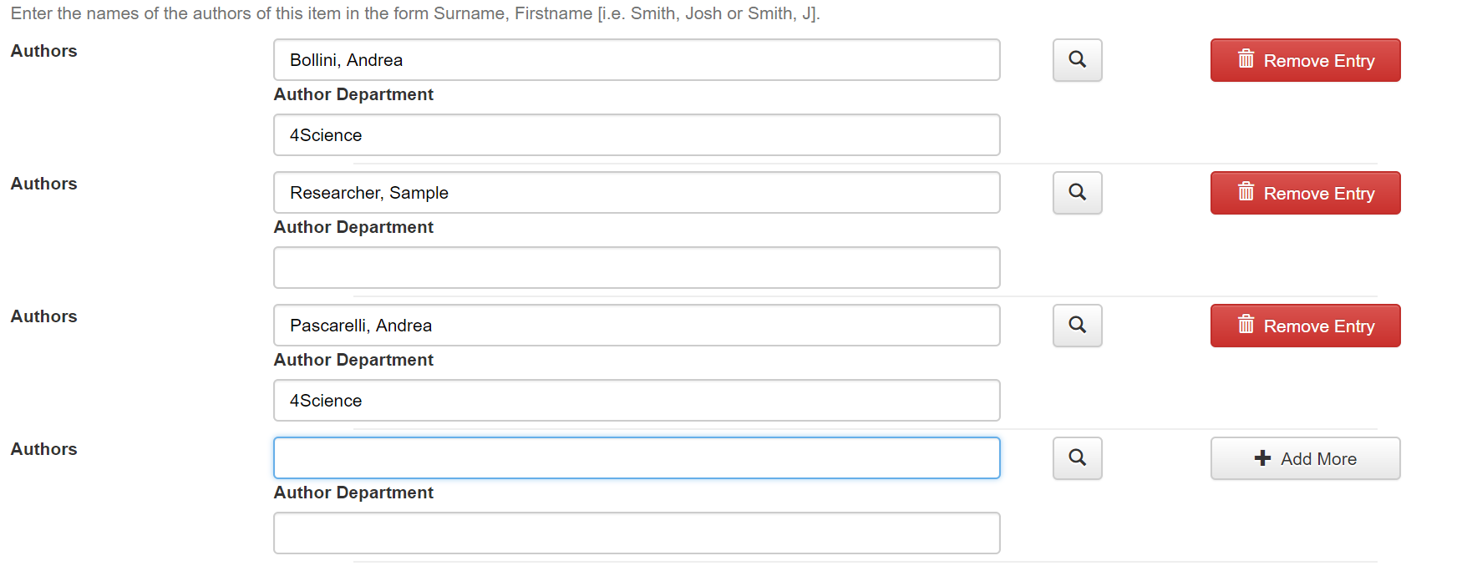Click the trash icon in the second Remove Entry
Image resolution: width=1472 pixels, height=571 pixels.
pos(1246,191)
